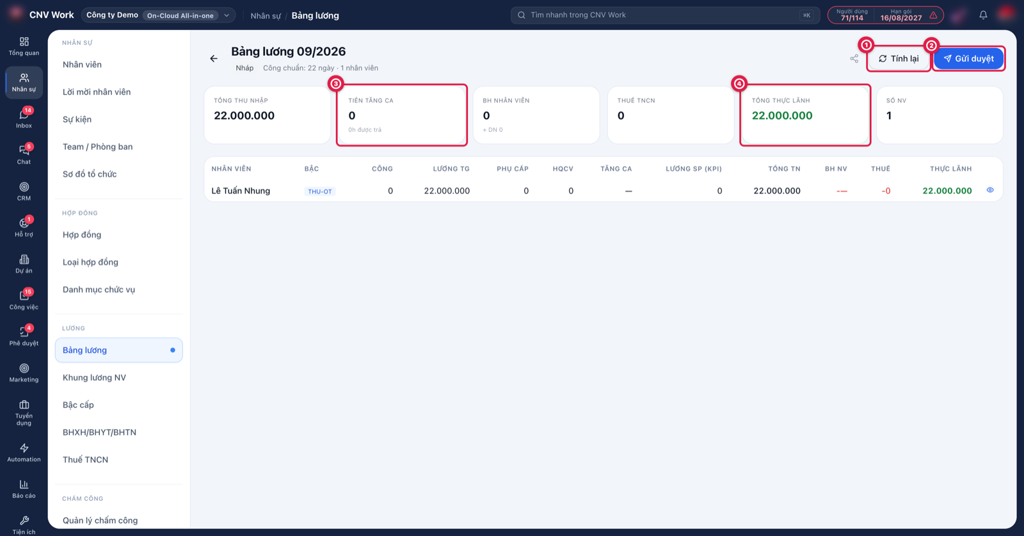The width and height of the screenshot is (1024, 536).
Task: Expand the Công ty Demo company switcher
Action: 158,15
